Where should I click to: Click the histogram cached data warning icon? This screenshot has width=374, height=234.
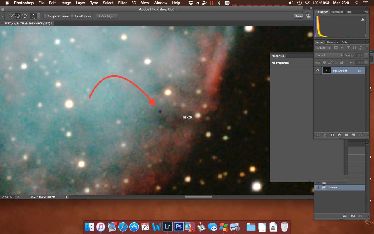click(363, 19)
